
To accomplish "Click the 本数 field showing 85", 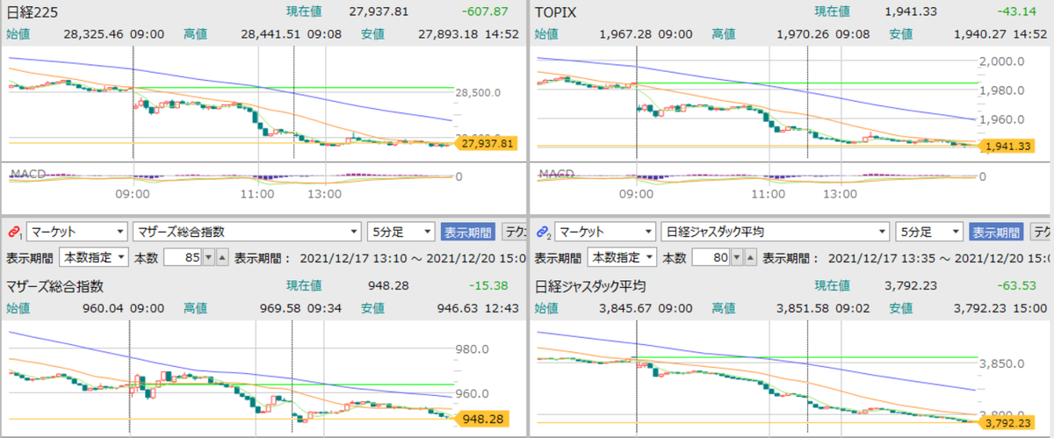I will pyautogui.click(x=181, y=257).
